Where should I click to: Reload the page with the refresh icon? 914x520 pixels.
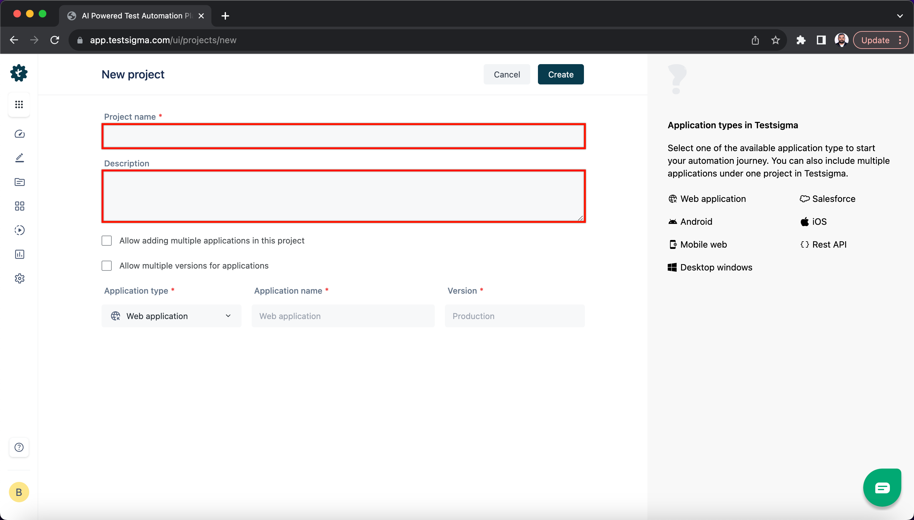[55, 40]
